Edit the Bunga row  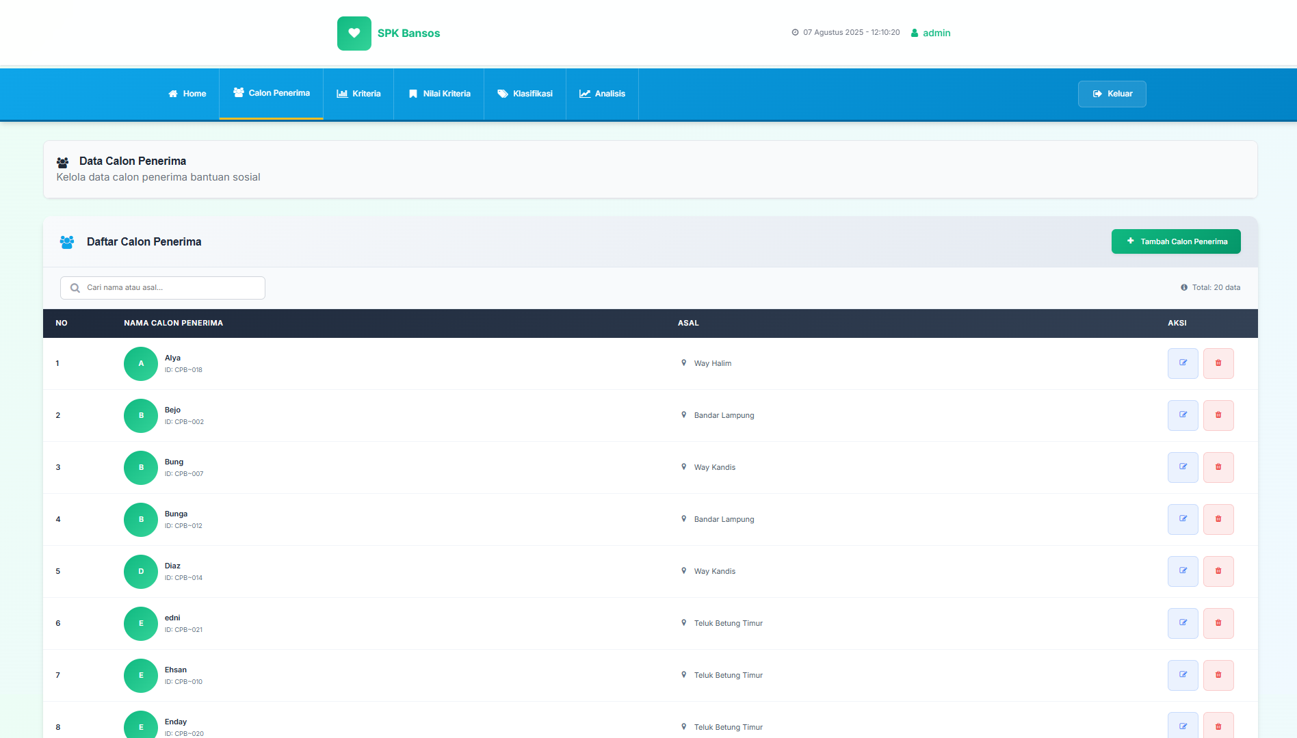pyautogui.click(x=1183, y=519)
